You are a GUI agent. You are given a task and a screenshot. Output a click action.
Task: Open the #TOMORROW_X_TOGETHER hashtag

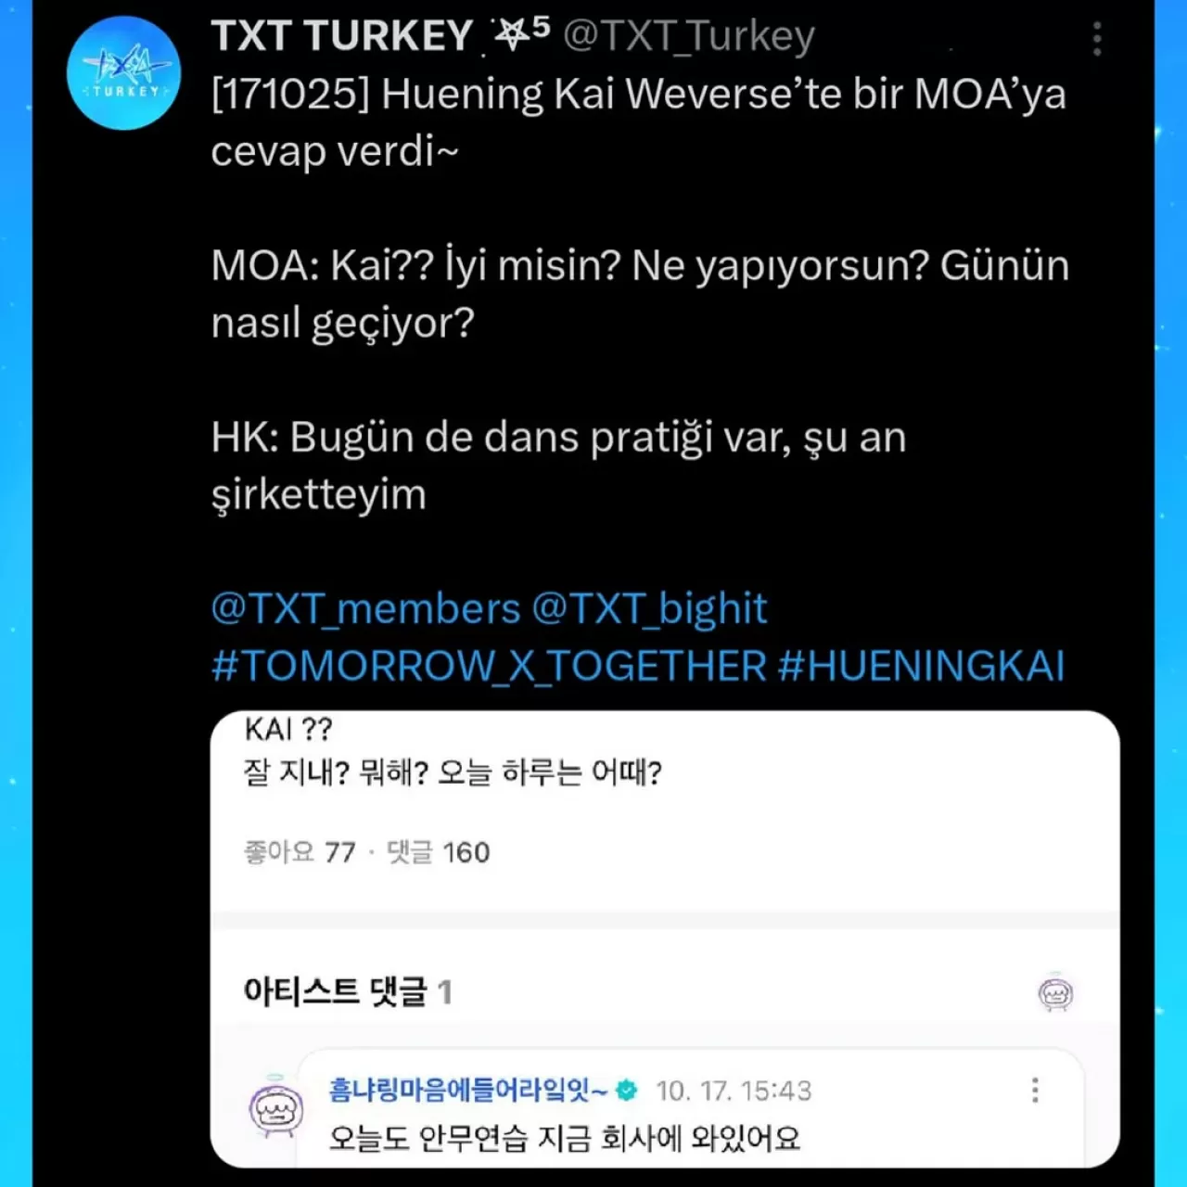[x=489, y=667]
